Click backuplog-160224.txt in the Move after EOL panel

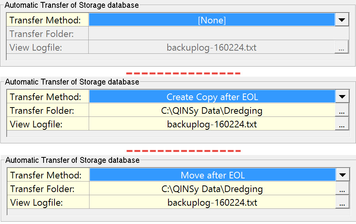click(x=212, y=203)
